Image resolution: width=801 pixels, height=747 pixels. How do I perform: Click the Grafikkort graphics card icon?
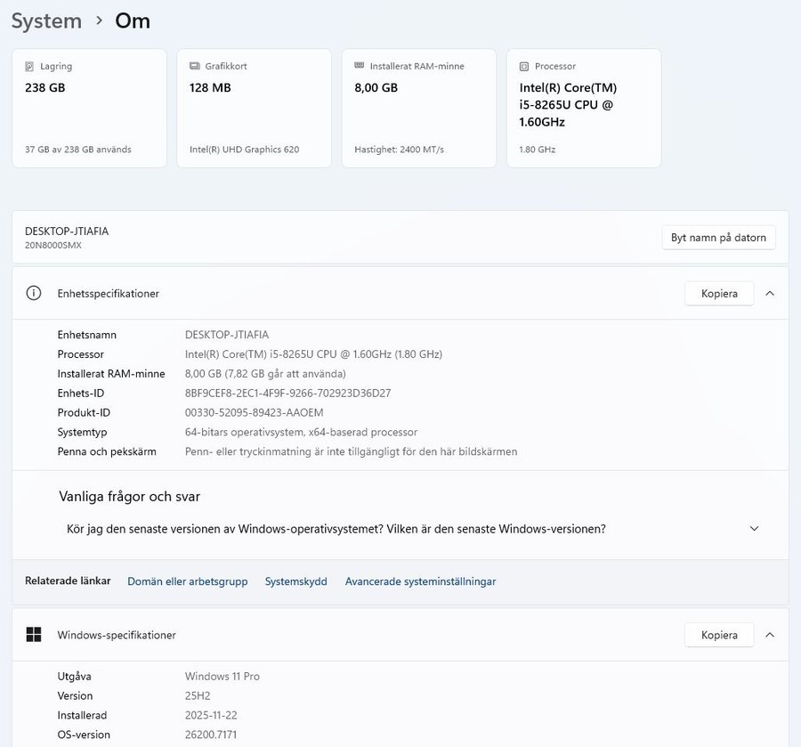(194, 67)
